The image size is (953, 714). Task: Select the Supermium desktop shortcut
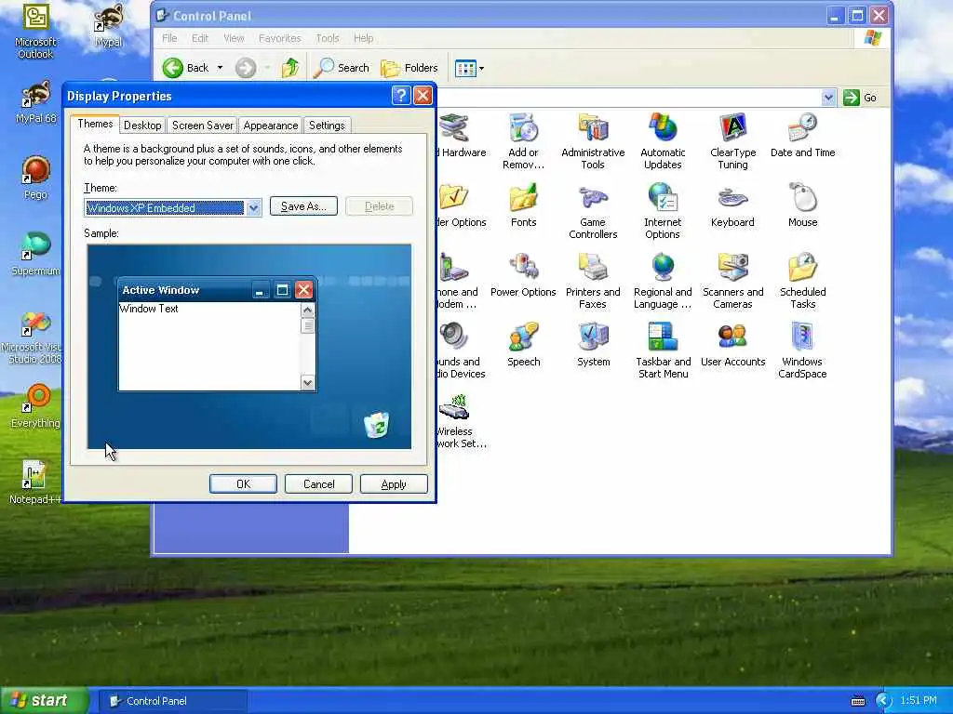pyautogui.click(x=35, y=254)
